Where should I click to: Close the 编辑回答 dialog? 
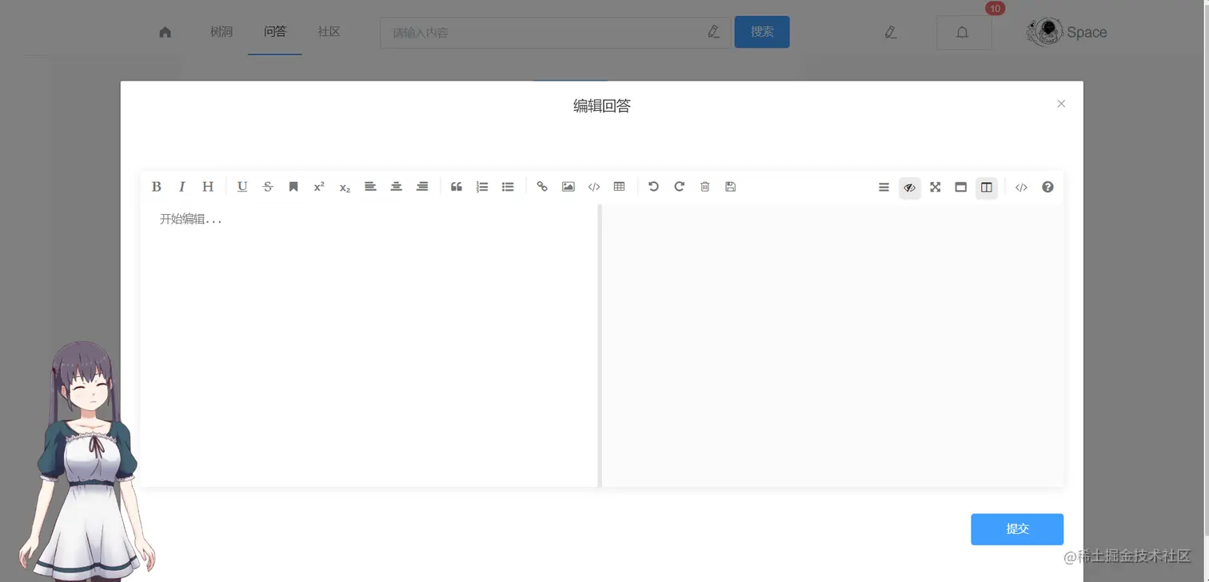click(1061, 104)
